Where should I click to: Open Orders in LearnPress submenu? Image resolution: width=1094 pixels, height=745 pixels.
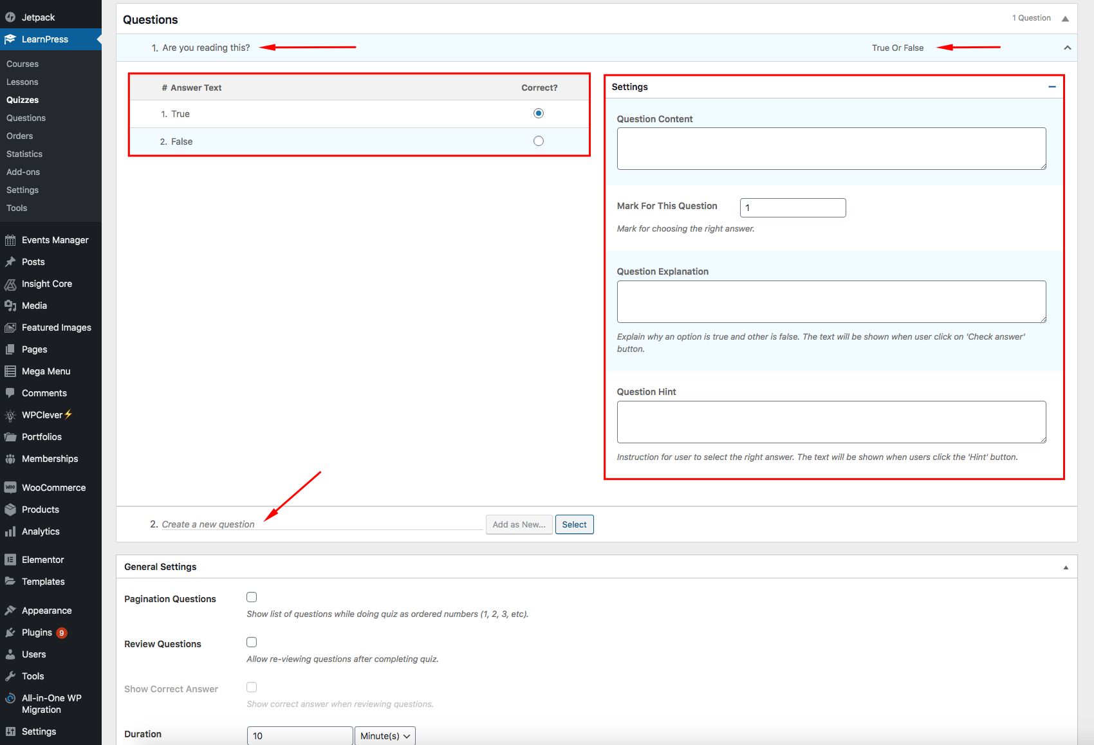point(20,136)
